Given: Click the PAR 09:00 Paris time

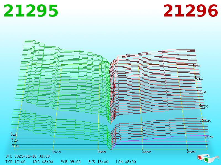Looking at the screenshot, I should [71, 162].
